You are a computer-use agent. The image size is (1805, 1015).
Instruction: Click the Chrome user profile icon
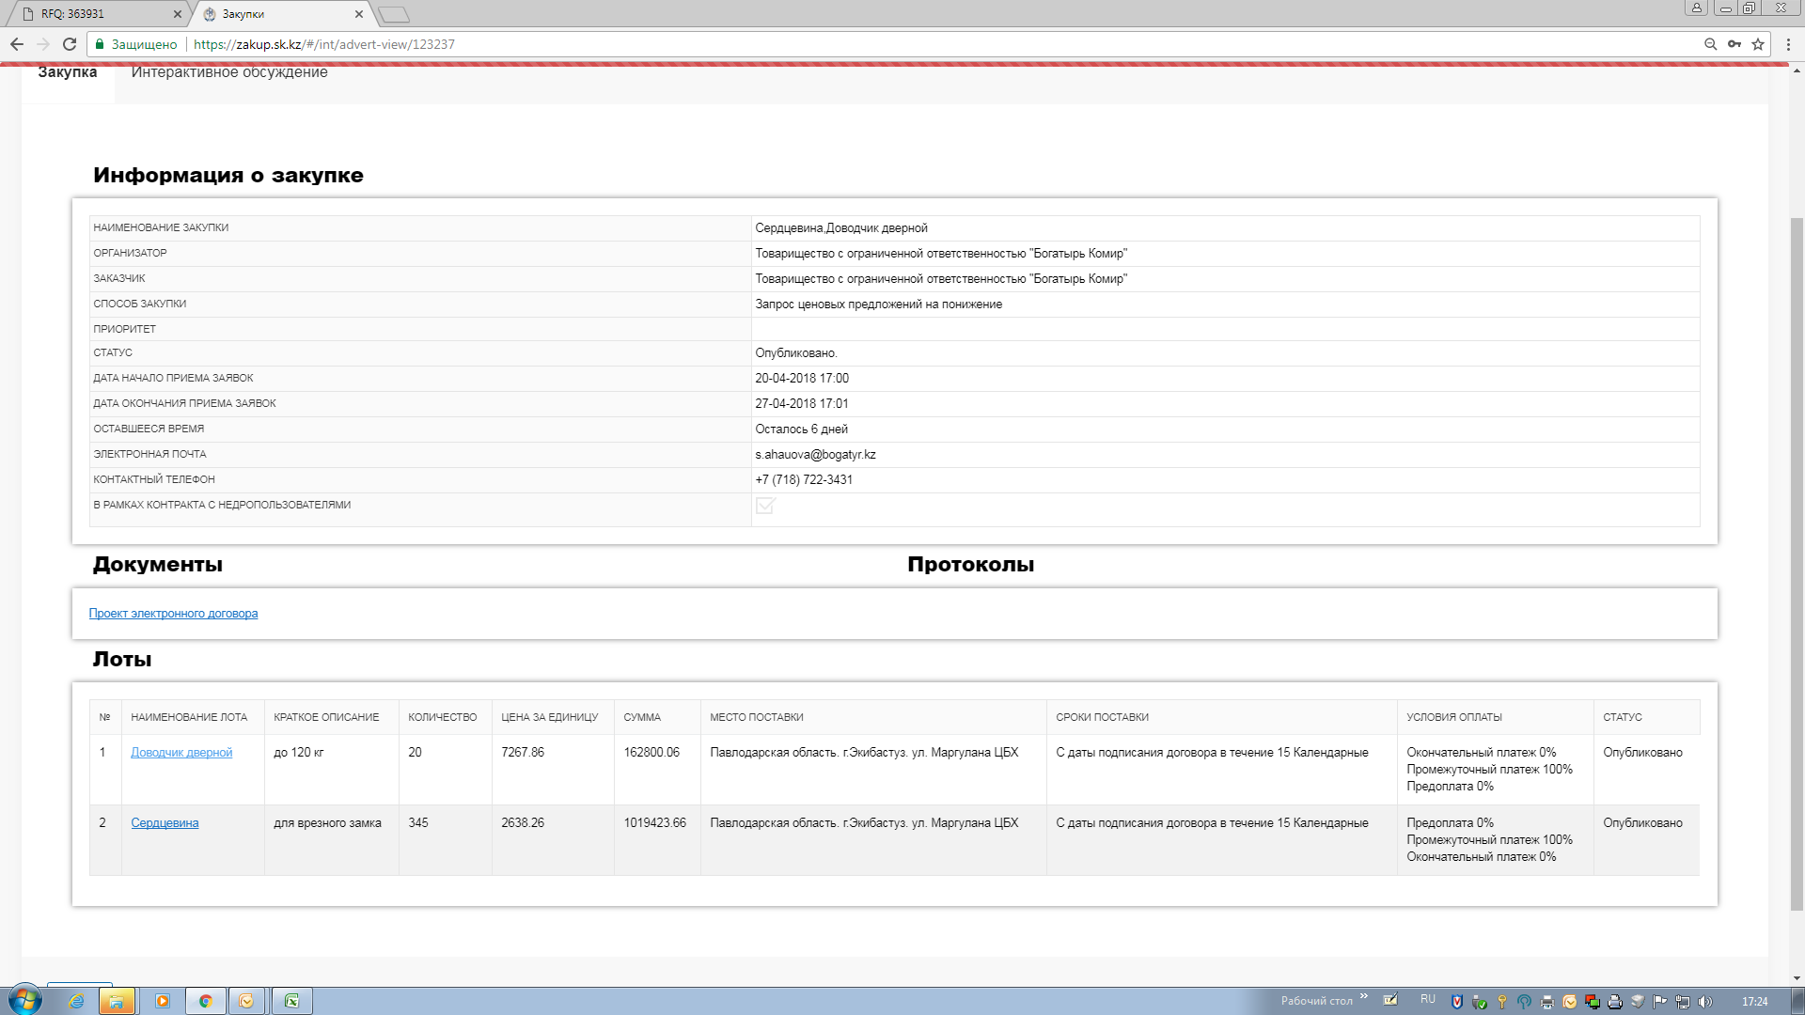point(1696,8)
